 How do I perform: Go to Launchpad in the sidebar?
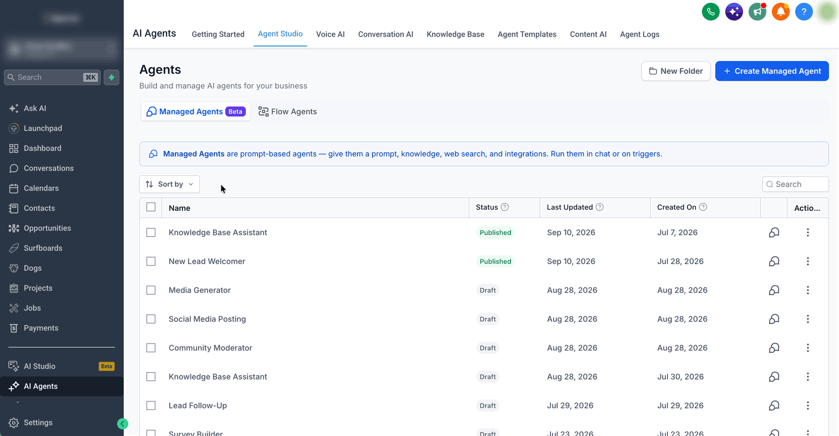[x=62, y=128]
